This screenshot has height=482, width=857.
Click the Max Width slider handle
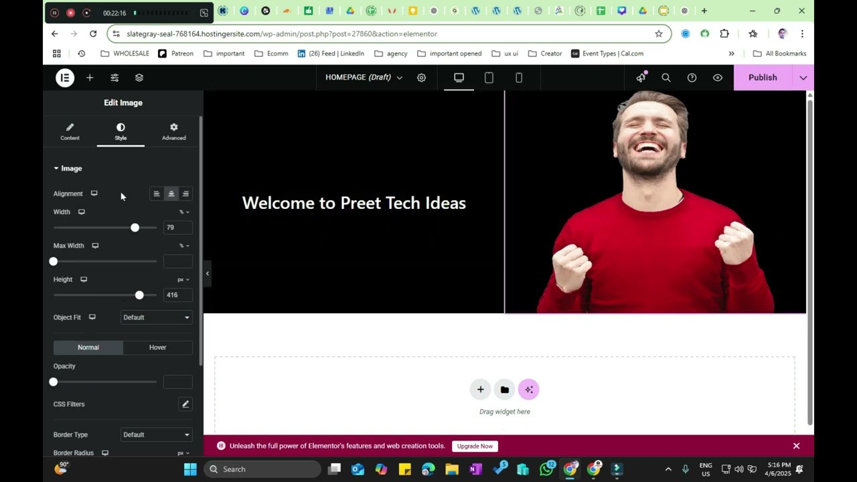[x=54, y=262]
